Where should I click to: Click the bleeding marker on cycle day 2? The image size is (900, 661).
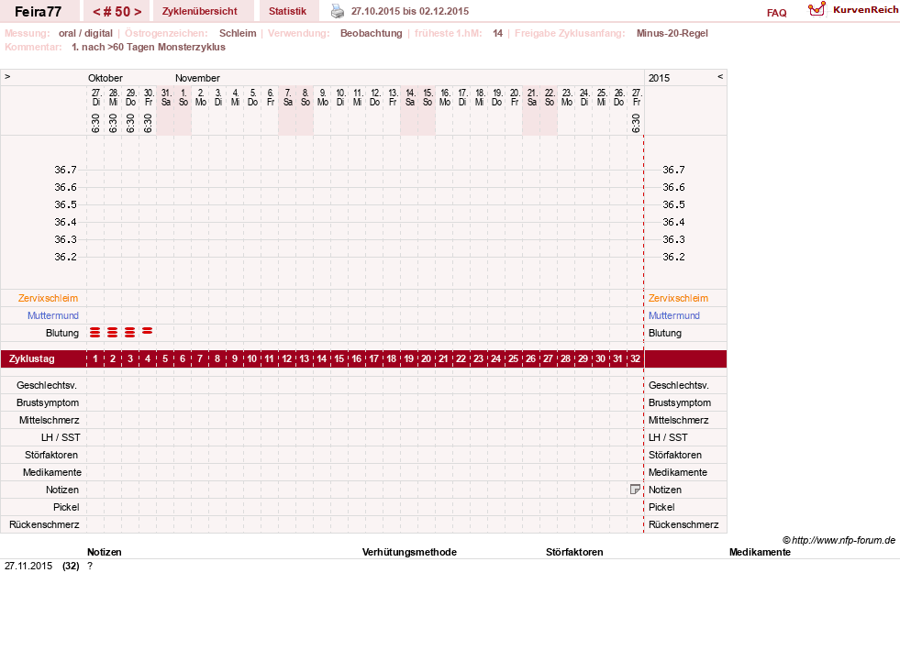(113, 332)
